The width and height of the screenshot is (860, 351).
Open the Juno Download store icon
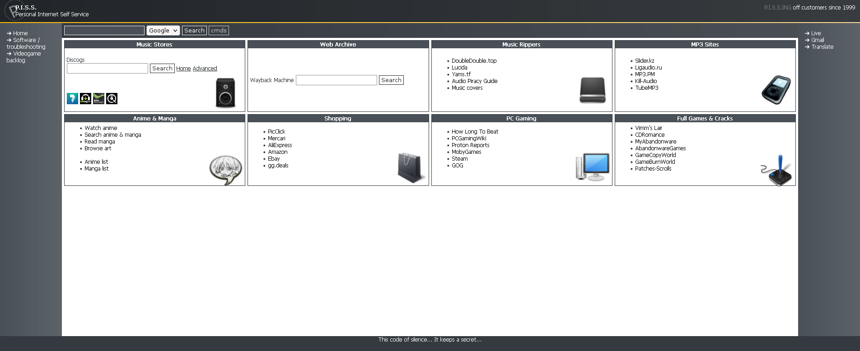(98, 98)
